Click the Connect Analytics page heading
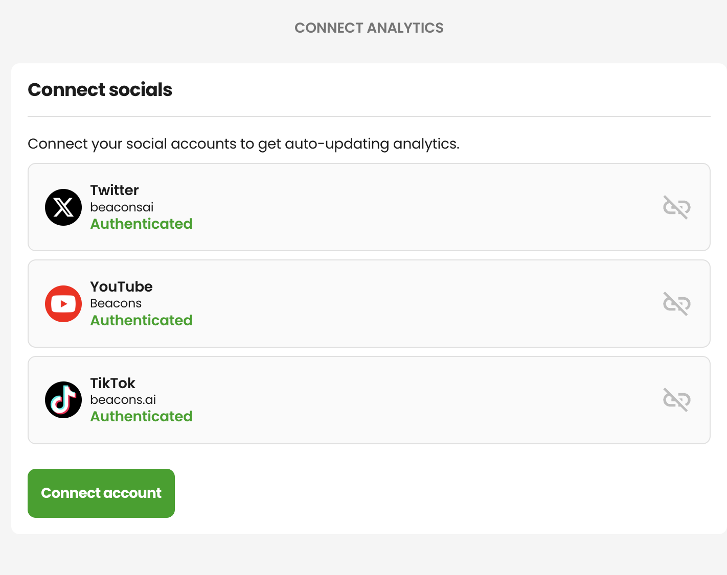This screenshot has width=727, height=575. 369,28
